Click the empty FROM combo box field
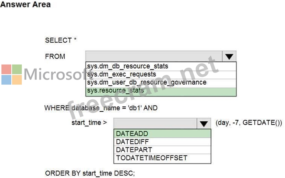Image resolution: width=285 pixels, height=178 pixels. [x=154, y=56]
